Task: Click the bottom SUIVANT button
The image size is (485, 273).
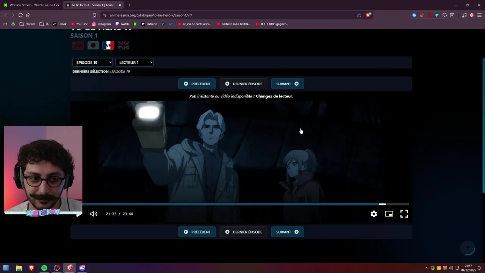Action: (x=288, y=232)
